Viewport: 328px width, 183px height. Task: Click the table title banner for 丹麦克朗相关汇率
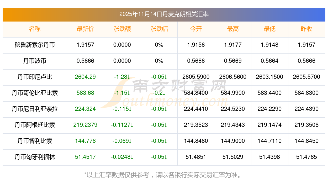tap(164, 14)
